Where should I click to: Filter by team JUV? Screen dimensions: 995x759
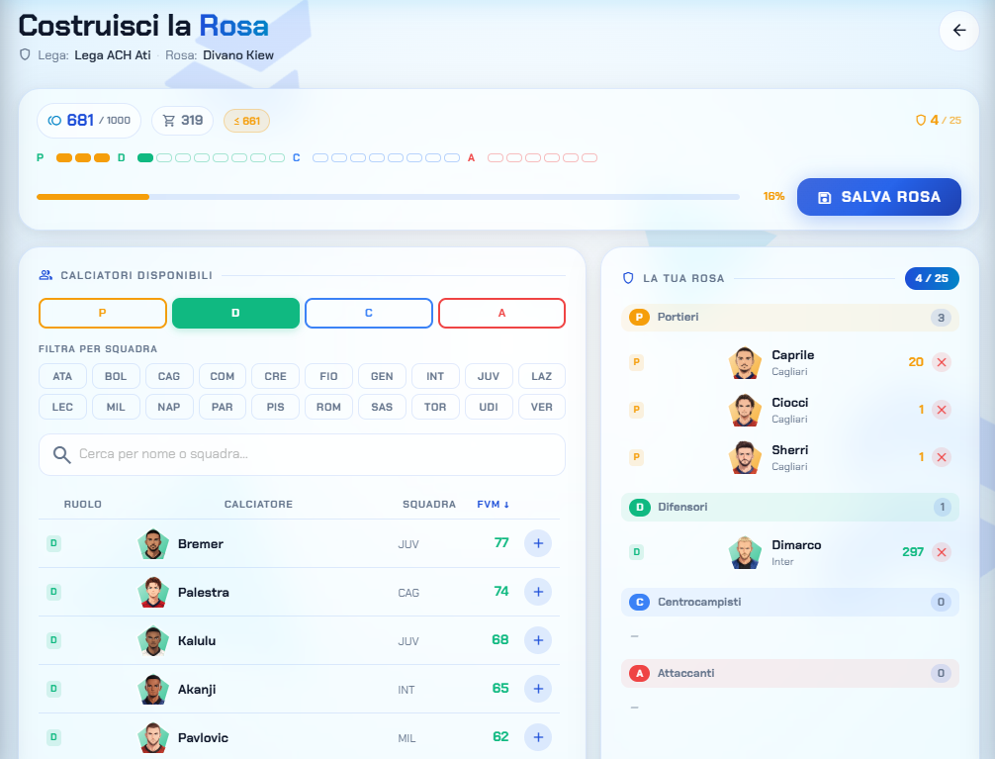(x=489, y=376)
